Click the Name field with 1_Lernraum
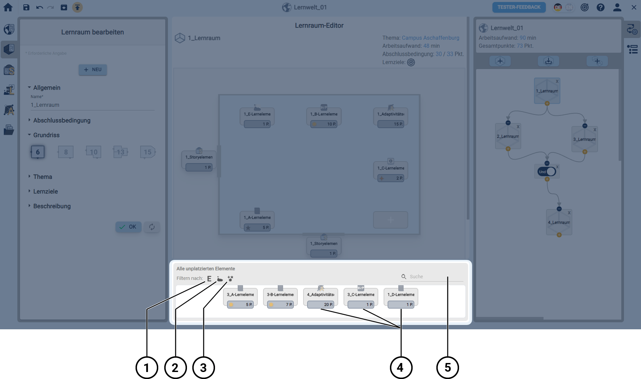Image resolution: width=641 pixels, height=379 pixels. [x=92, y=105]
